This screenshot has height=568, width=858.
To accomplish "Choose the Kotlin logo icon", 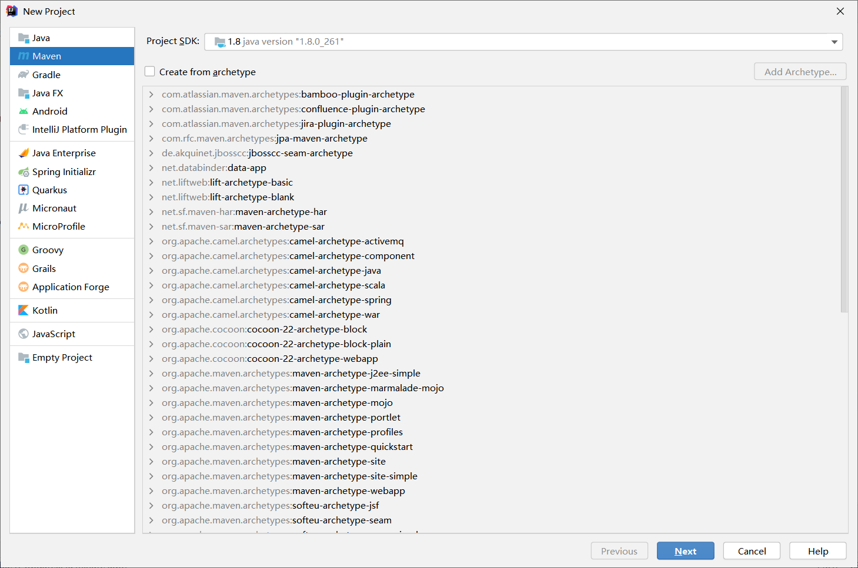I will [x=24, y=310].
